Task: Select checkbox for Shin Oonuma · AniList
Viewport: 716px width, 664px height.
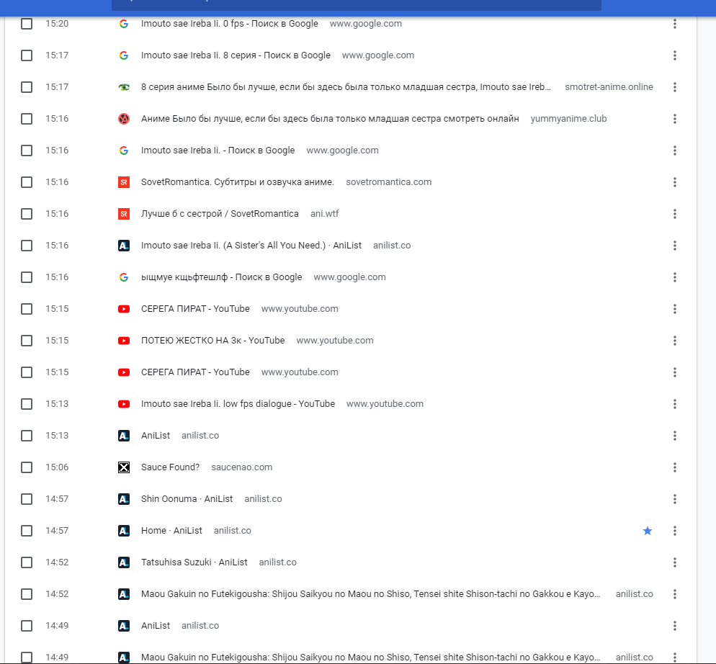Action: pos(27,499)
